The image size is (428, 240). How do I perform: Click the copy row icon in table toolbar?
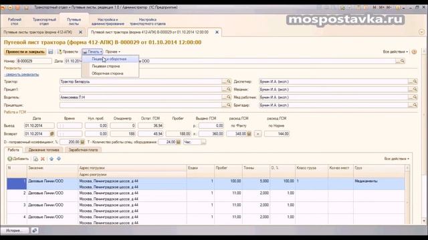[x=35, y=159]
